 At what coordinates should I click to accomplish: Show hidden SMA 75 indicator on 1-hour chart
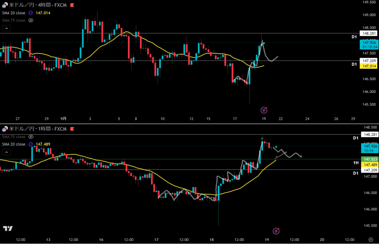[x=31, y=137]
